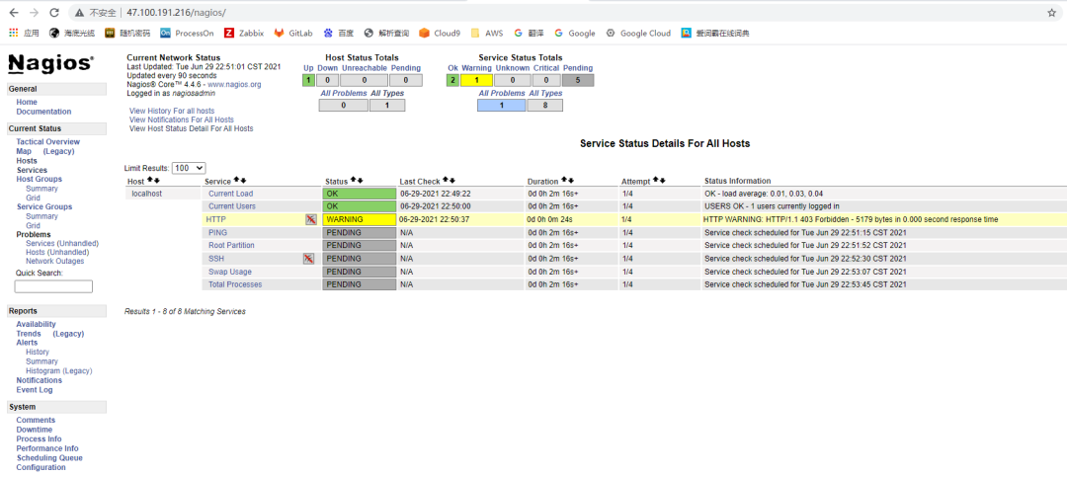The width and height of the screenshot is (1067, 477).
Task: Click the yellow Warning count cell
Action: coord(477,80)
